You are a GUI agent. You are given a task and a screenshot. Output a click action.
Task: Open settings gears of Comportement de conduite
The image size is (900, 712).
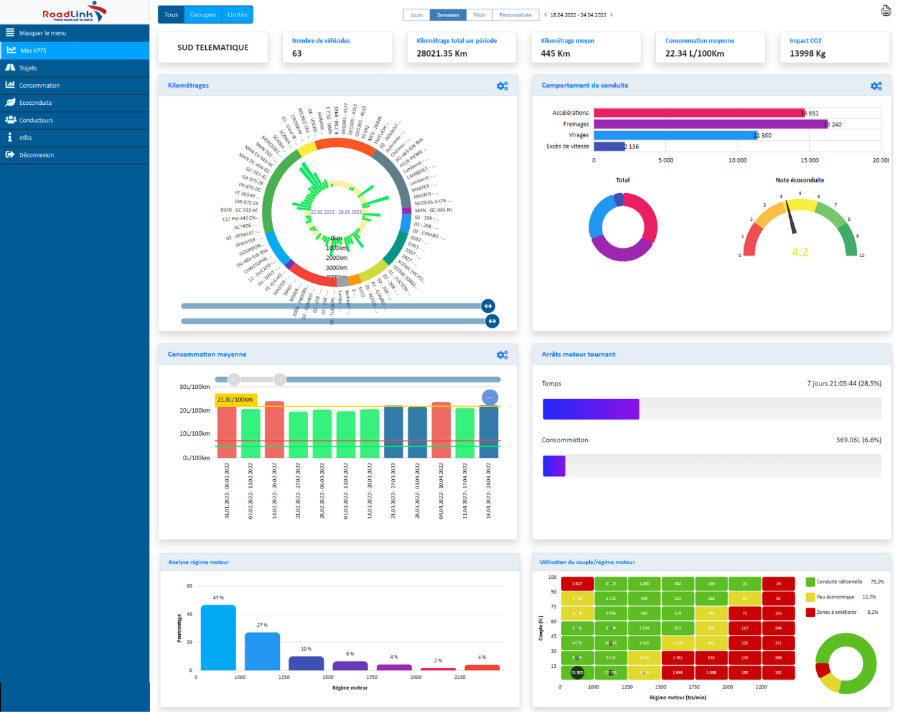click(876, 86)
